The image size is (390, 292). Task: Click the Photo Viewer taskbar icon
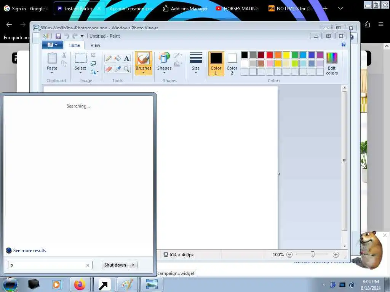152,284
